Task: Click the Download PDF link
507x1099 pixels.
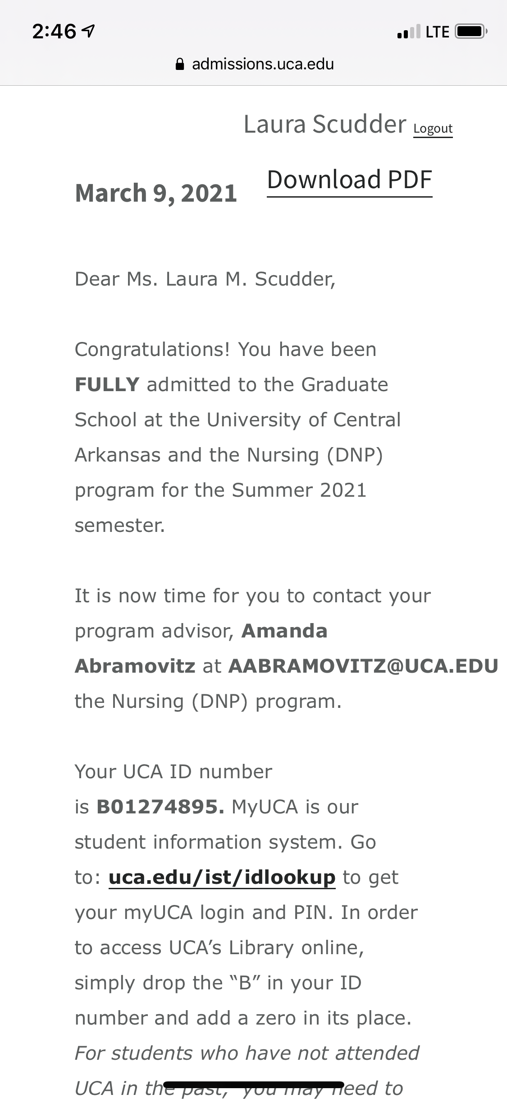Action: point(350,180)
